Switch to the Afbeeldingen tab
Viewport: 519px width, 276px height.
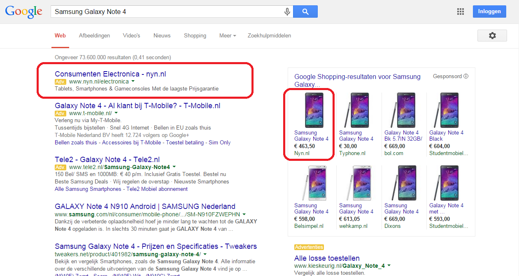pos(94,36)
